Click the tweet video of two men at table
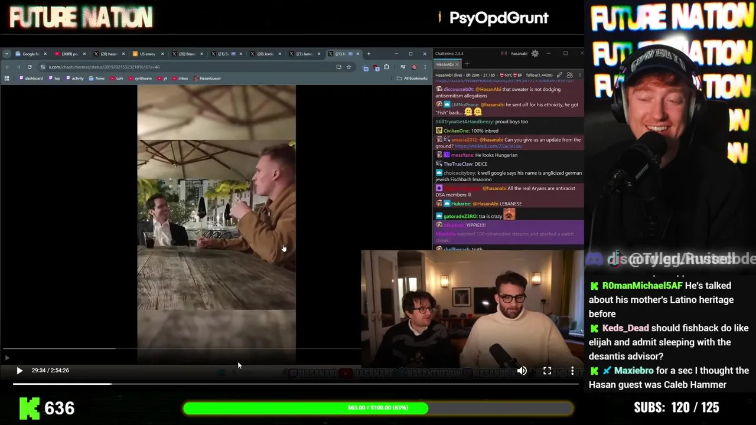The image size is (756, 425). [x=217, y=225]
